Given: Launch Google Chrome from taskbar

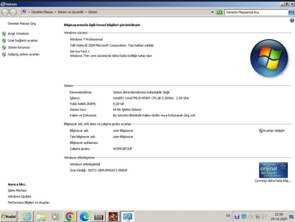Looking at the screenshot, I should pyautogui.click(x=70, y=217).
